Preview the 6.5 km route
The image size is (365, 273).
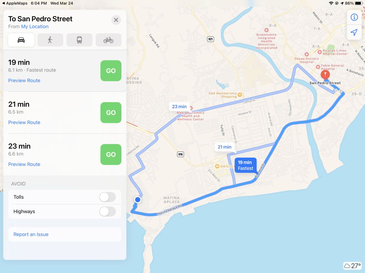coord(24,122)
